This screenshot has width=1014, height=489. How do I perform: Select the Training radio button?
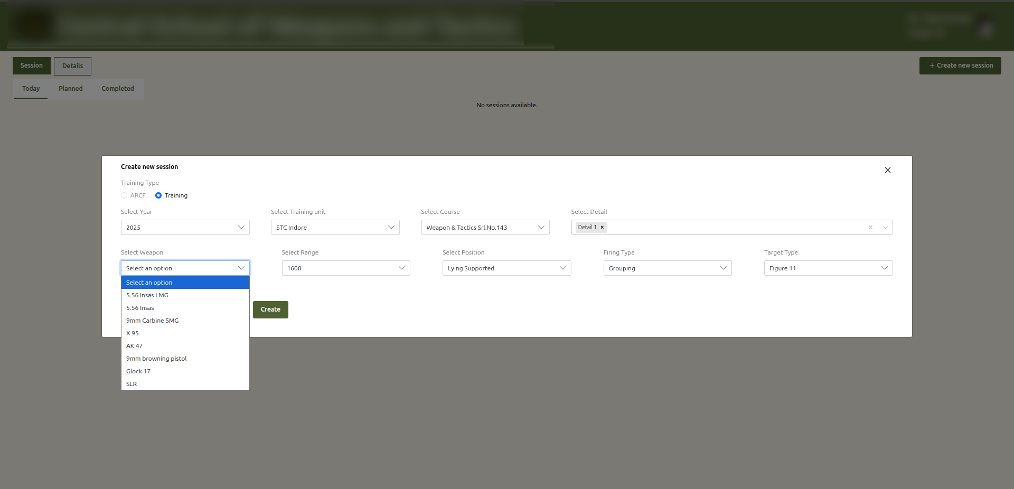tap(158, 195)
